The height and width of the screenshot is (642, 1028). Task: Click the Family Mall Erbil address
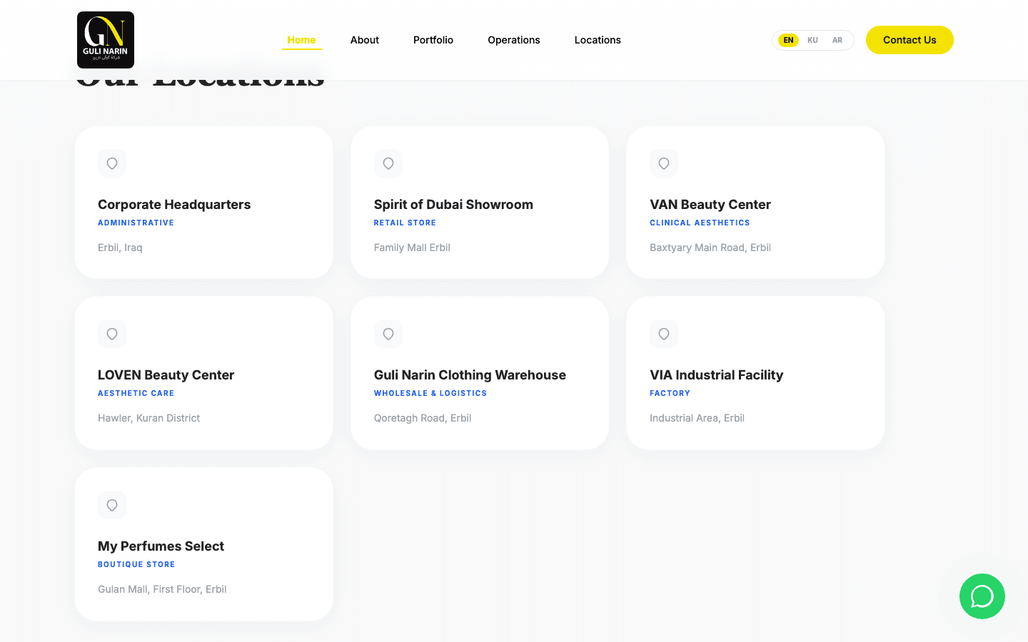click(412, 248)
